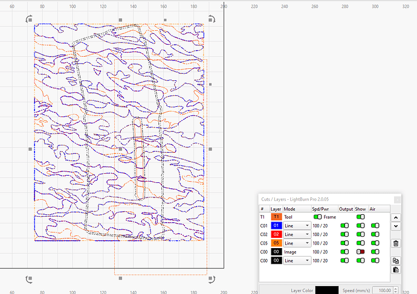This screenshot has height=294, width=417.
Task: Hide the T1 Tool layer via Show toggle
Action: pyautogui.click(x=361, y=217)
